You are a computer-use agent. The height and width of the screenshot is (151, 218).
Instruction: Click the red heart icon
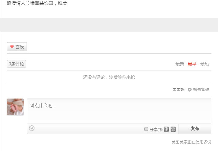click(x=12, y=46)
